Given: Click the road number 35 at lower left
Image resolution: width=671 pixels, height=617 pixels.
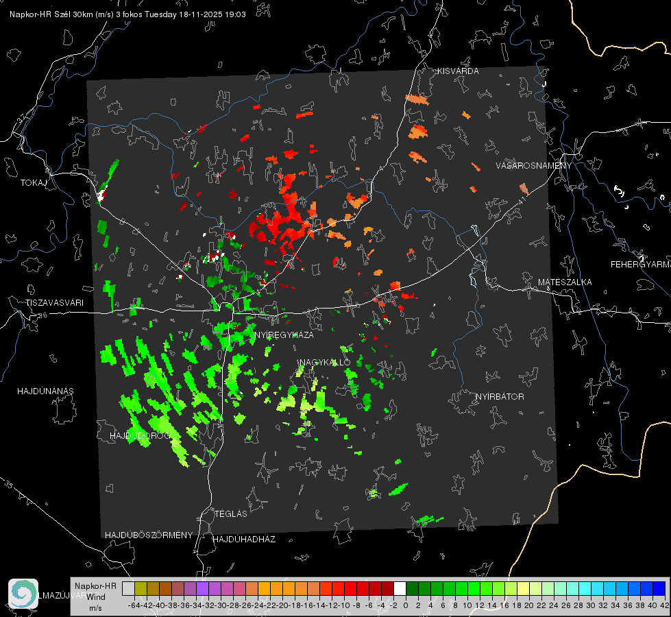Looking at the screenshot, I should [8, 484].
